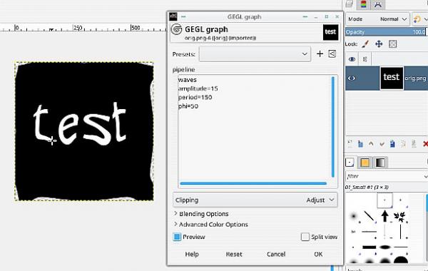The image size is (428, 271).
Task: Save current settings as named preset plus icon
Action: pos(320,53)
